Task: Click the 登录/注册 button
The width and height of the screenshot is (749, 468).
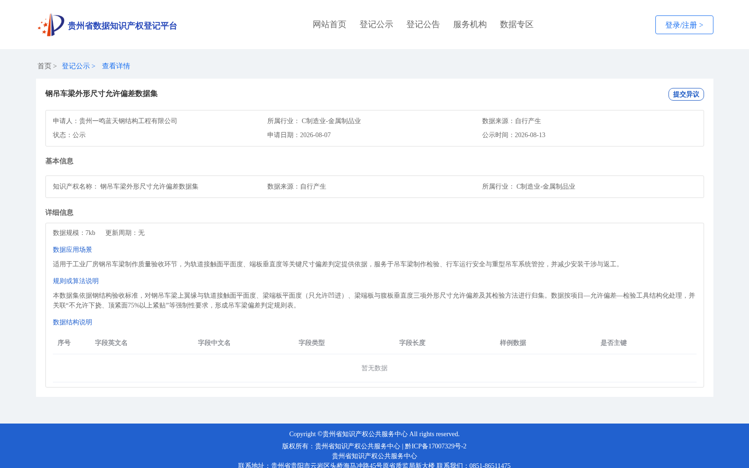Action: point(684,25)
